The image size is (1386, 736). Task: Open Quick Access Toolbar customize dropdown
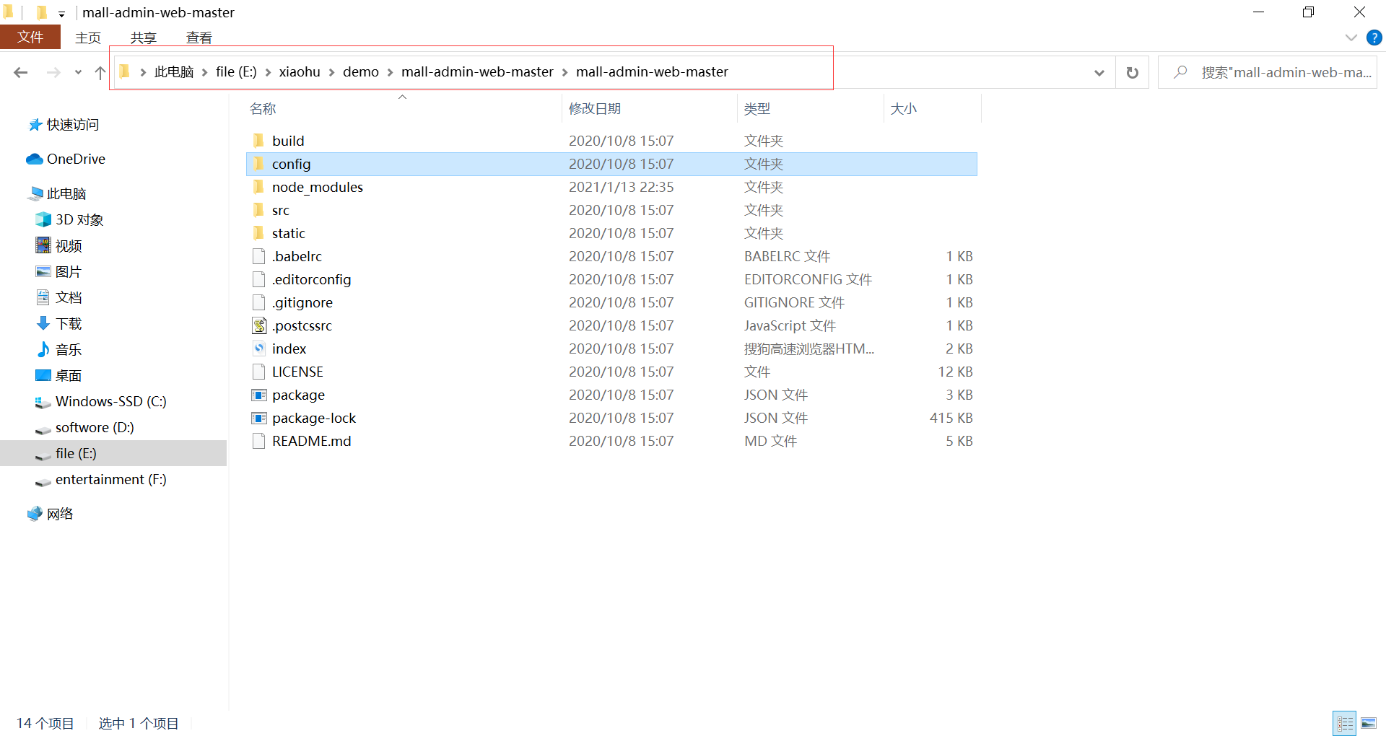(62, 13)
